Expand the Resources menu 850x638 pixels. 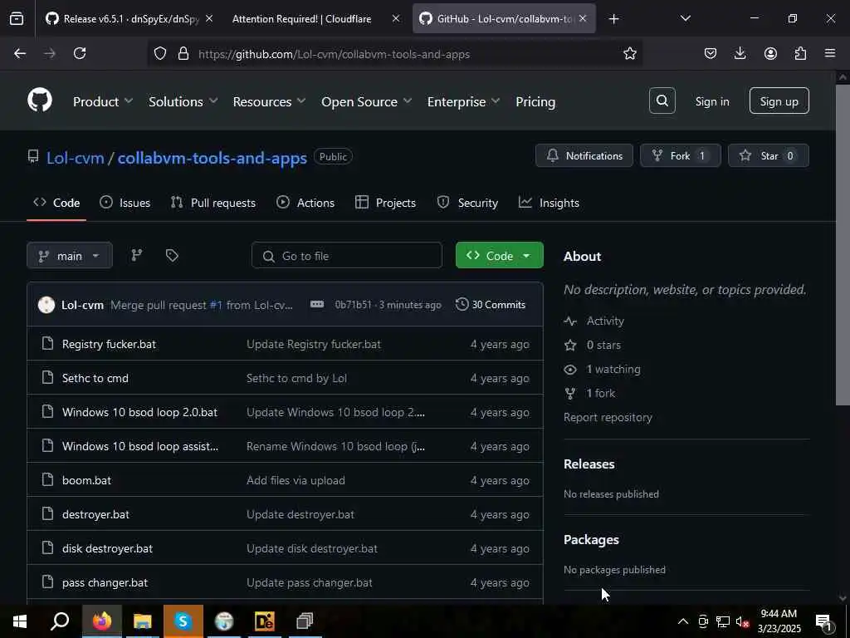[x=269, y=101]
